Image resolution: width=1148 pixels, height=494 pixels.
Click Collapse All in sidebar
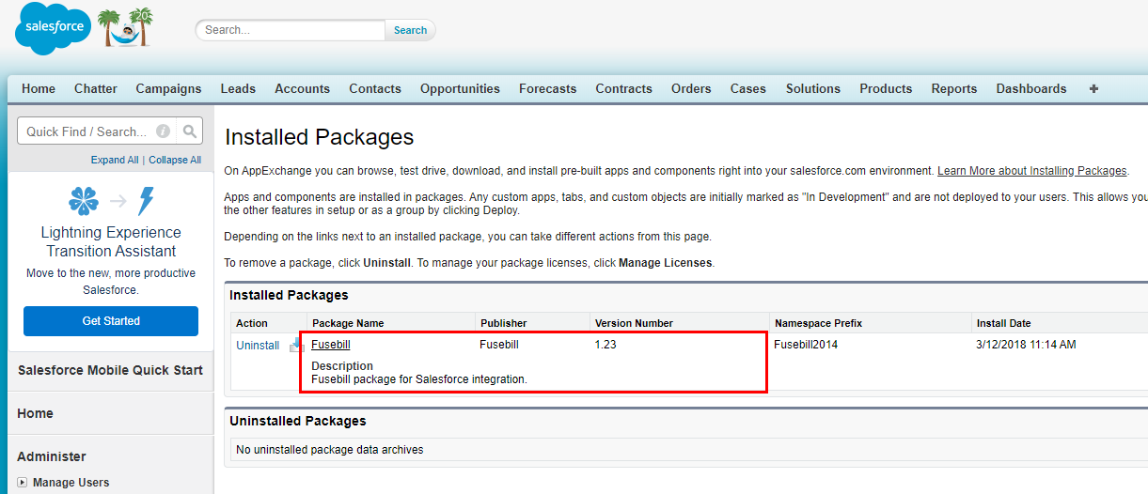coord(175,160)
